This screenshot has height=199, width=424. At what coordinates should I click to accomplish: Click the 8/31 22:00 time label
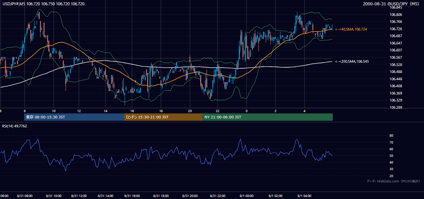point(218,196)
